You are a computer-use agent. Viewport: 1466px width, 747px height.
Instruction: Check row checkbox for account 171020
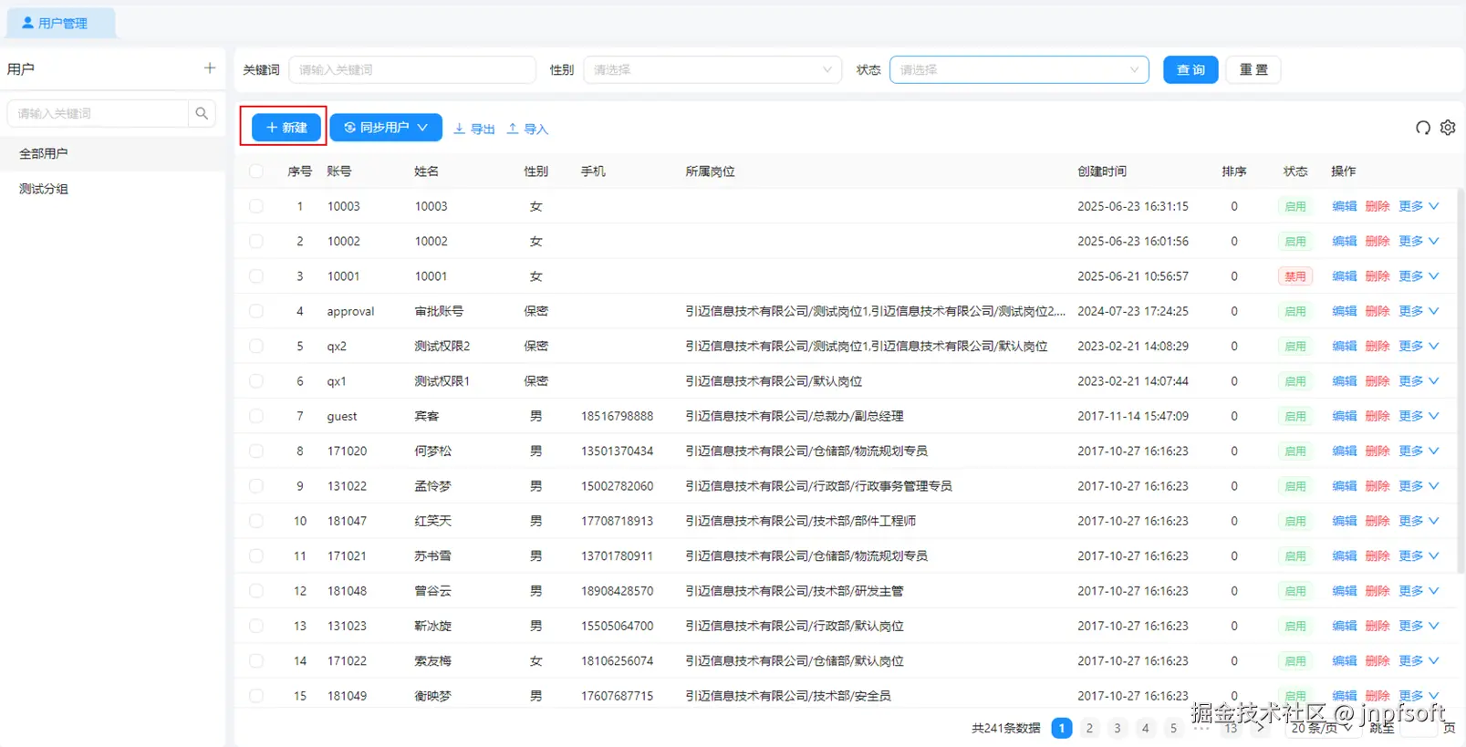[256, 451]
